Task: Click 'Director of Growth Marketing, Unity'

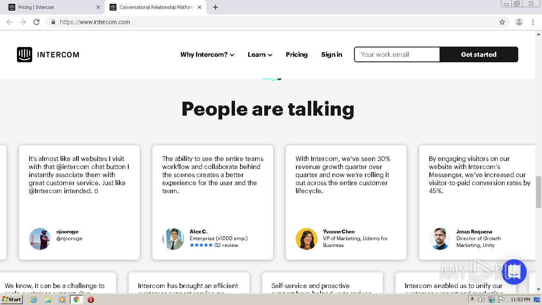Action: 478,242
